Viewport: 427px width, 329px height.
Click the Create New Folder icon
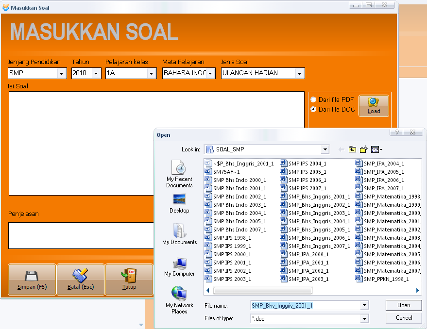coord(363,149)
